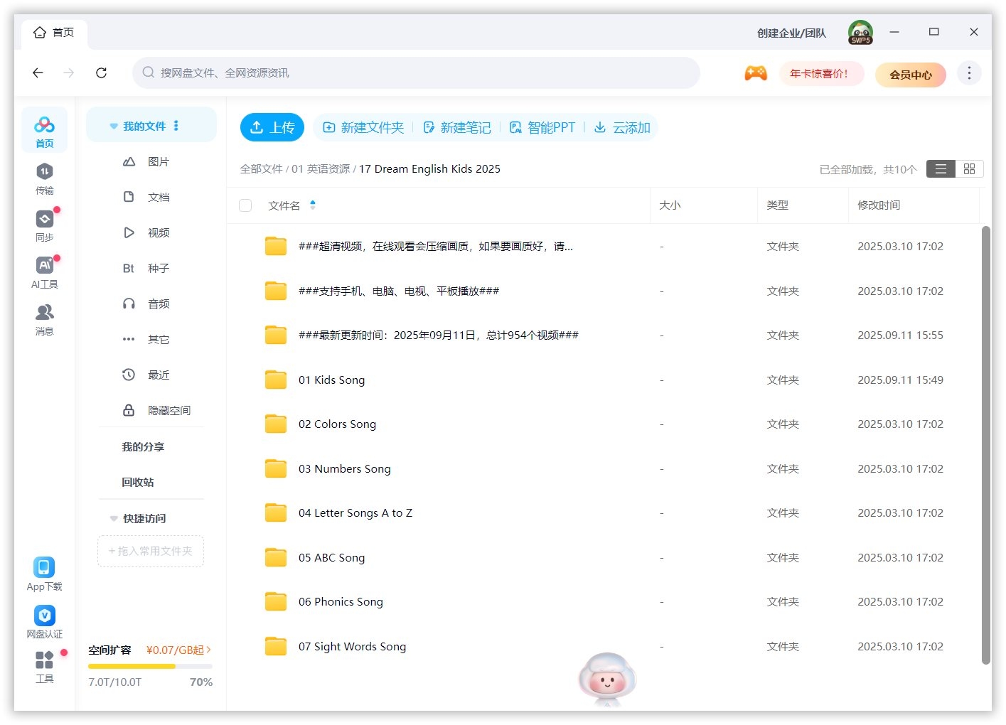The height and width of the screenshot is (725, 1006).
Task: Open the 传输 panel in the sidebar
Action: click(x=44, y=178)
